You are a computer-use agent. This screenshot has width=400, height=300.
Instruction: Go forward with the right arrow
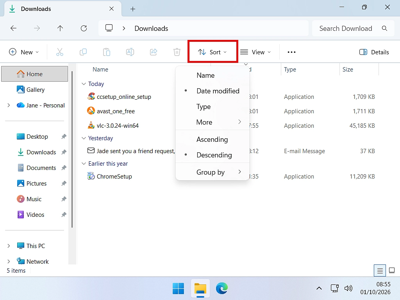point(37,28)
